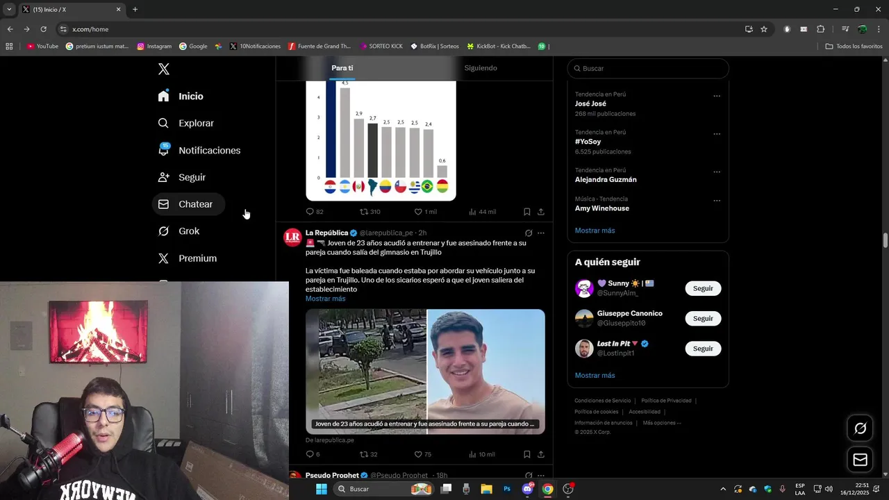Open Photoshop from the taskbar
The width and height of the screenshot is (889, 500).
coord(507,489)
